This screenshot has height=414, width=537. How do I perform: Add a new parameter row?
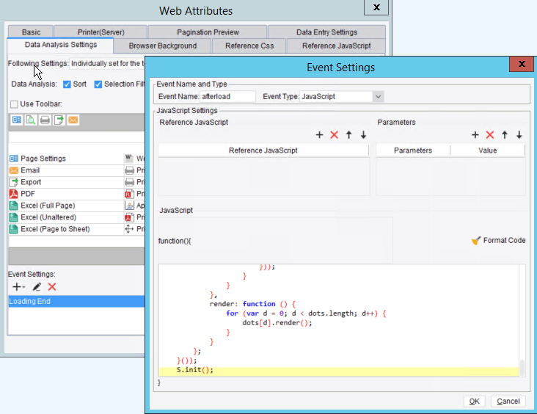click(475, 134)
